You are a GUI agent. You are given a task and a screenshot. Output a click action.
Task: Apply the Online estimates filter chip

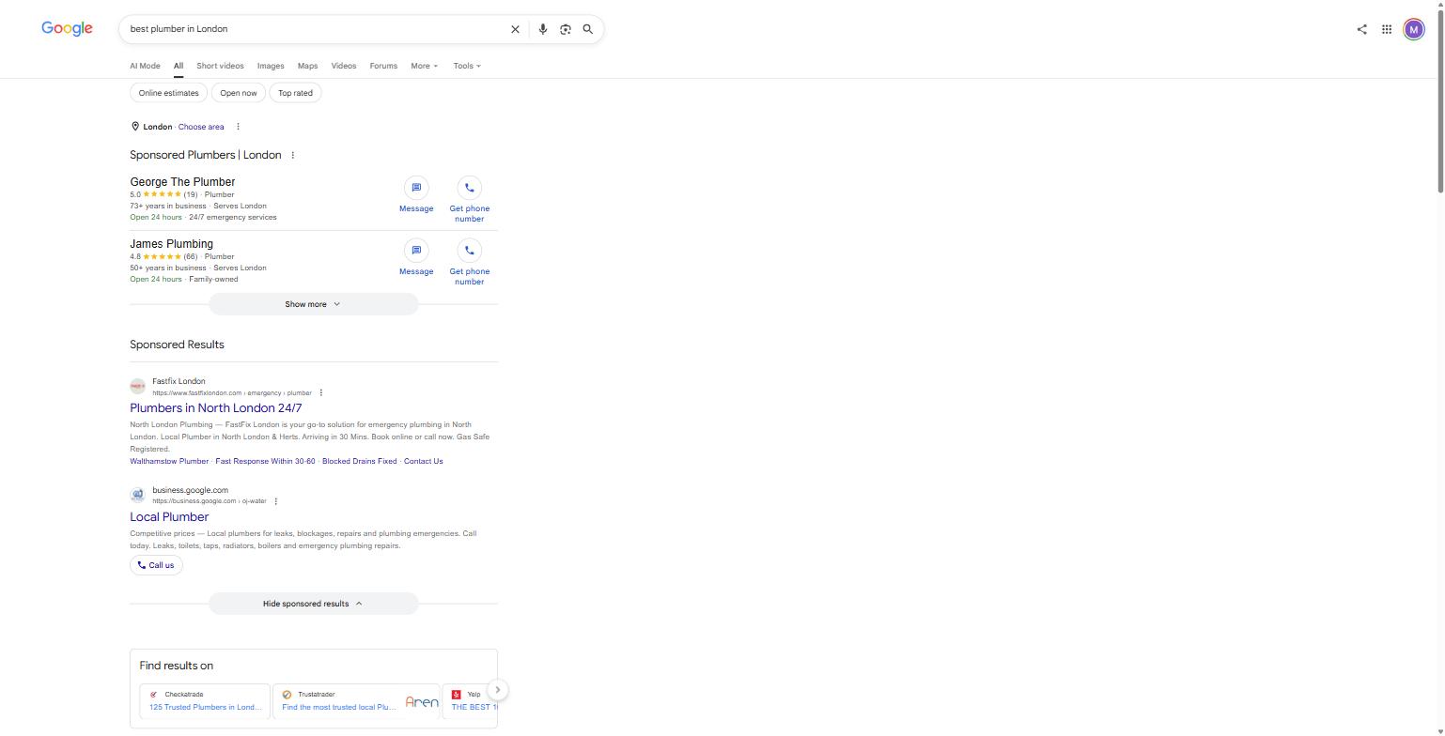click(168, 93)
